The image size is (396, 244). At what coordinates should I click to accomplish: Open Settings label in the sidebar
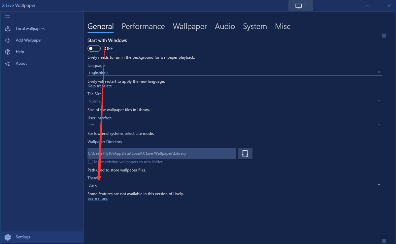pyautogui.click(x=23, y=237)
